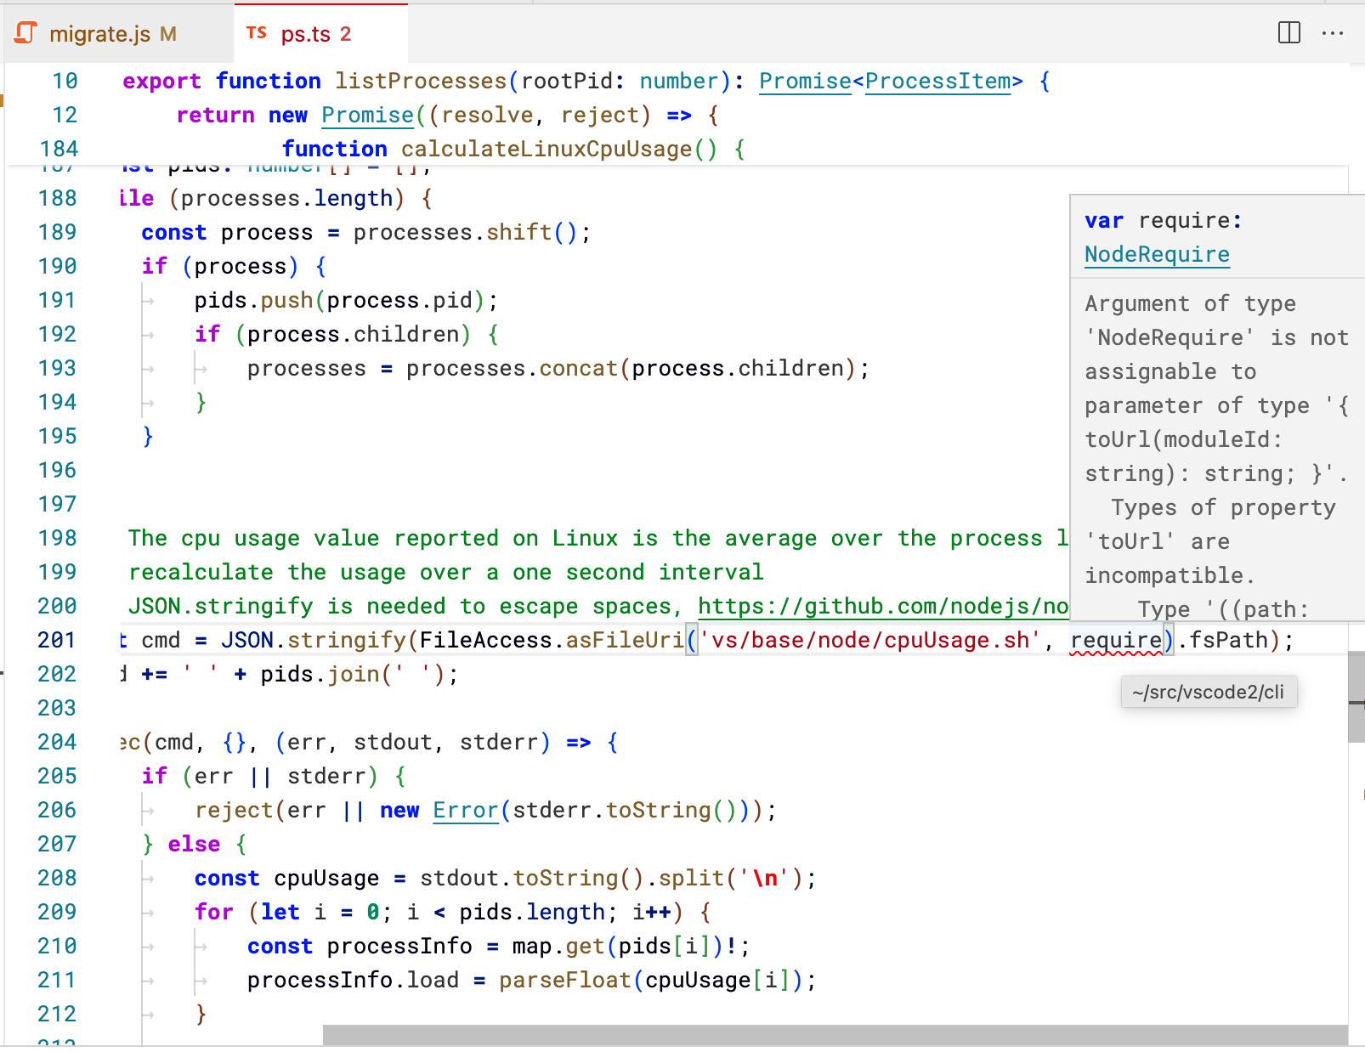Image resolution: width=1365 pixels, height=1052 pixels.
Task: Open the NodeRequire link in the hover tooltip
Action: click(1156, 254)
